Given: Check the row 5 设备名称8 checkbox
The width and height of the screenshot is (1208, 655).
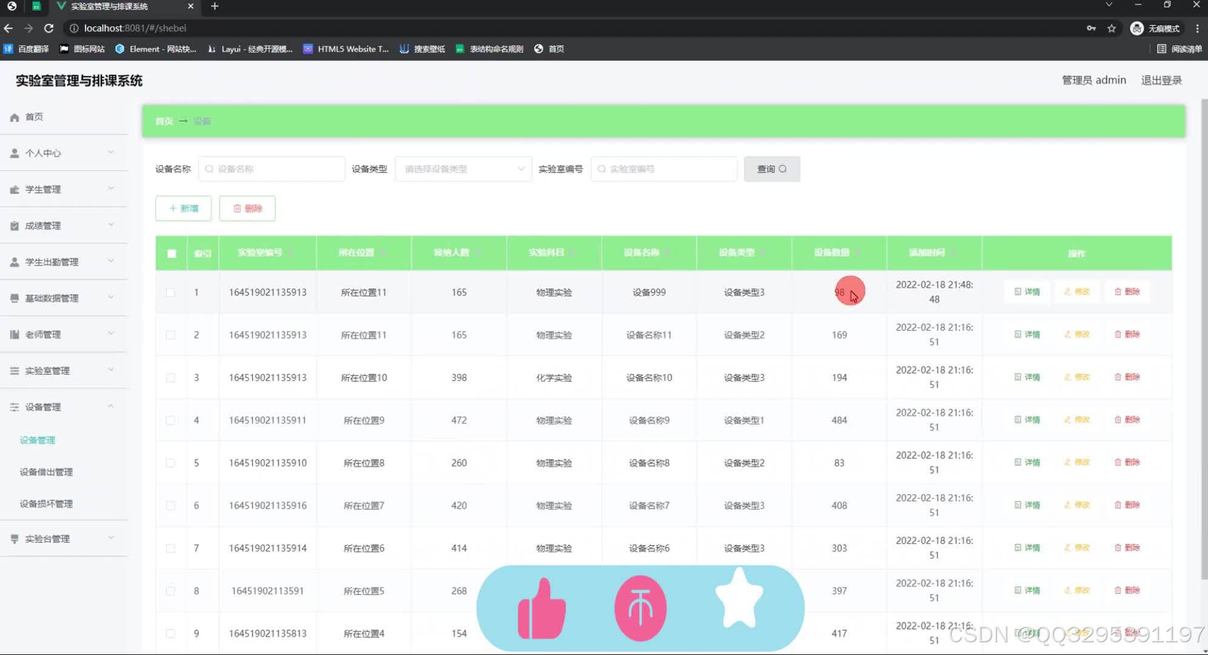Looking at the screenshot, I should click(170, 463).
